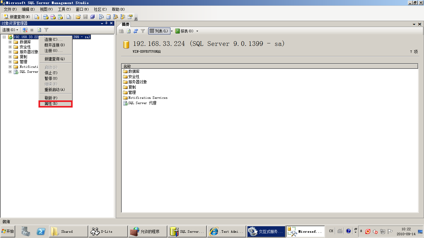Viewport: 424px width, 238px height.
Task: Open toolbar options dropdown at toolbar end
Action: click(x=136, y=18)
